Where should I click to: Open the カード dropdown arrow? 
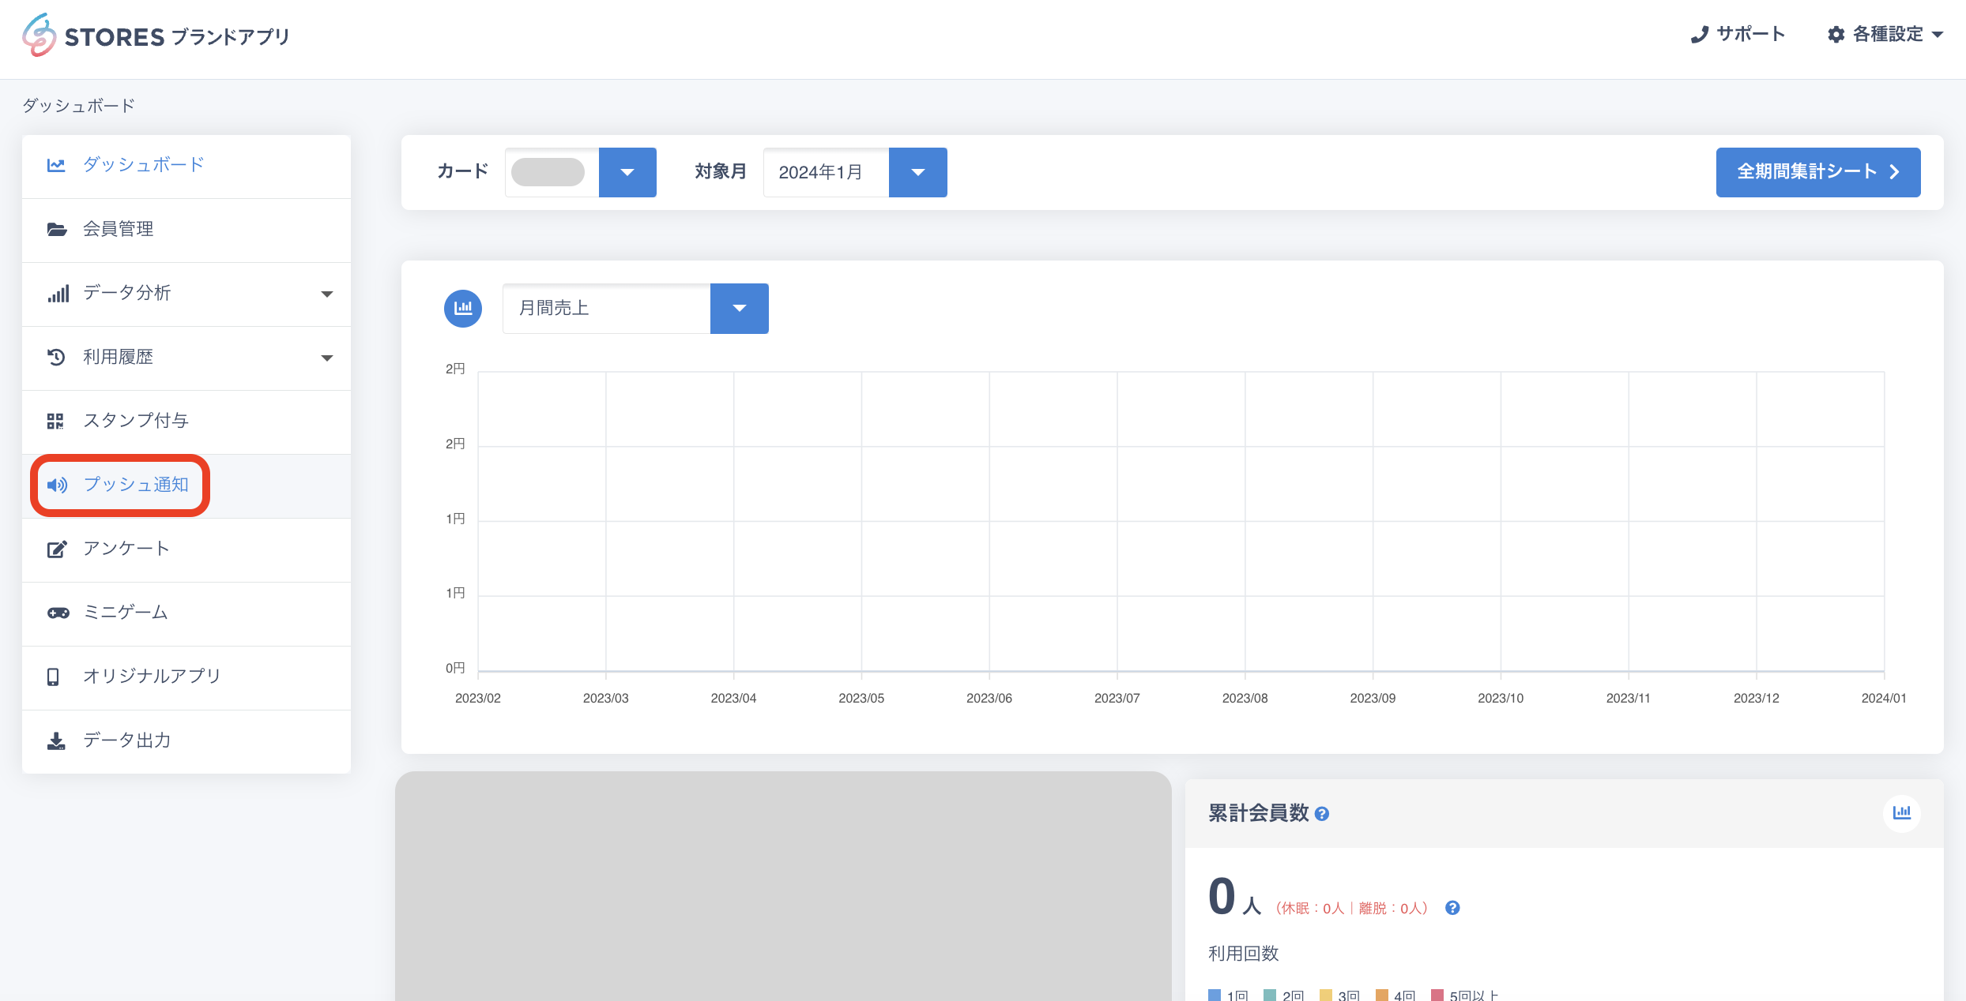627,172
